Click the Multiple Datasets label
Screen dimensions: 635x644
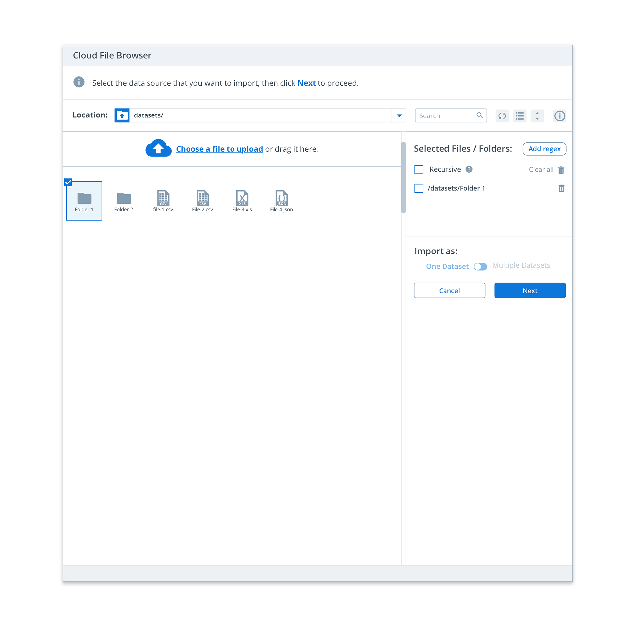point(521,265)
